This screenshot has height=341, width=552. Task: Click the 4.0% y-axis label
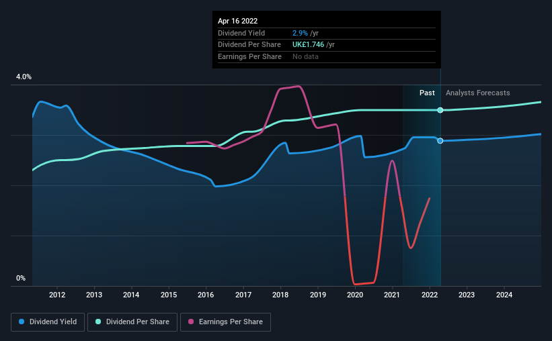click(x=24, y=78)
